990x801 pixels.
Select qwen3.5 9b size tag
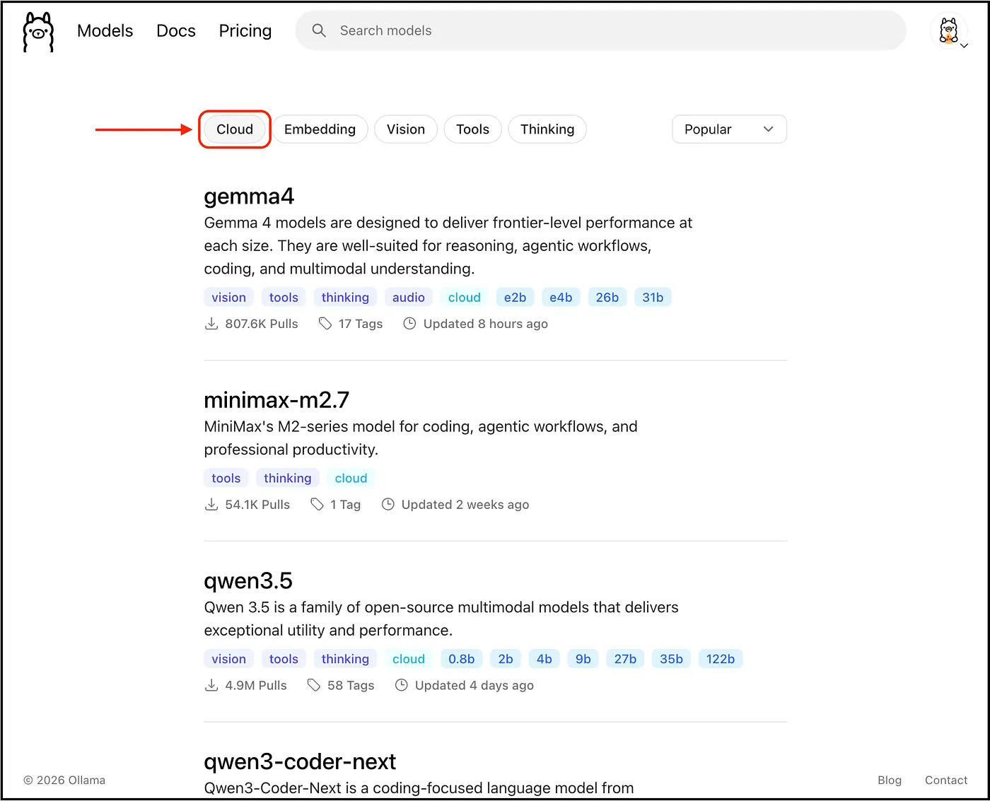pyautogui.click(x=583, y=659)
